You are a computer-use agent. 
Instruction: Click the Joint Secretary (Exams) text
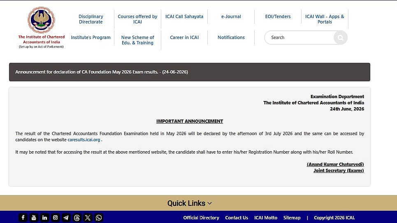(x=339, y=171)
